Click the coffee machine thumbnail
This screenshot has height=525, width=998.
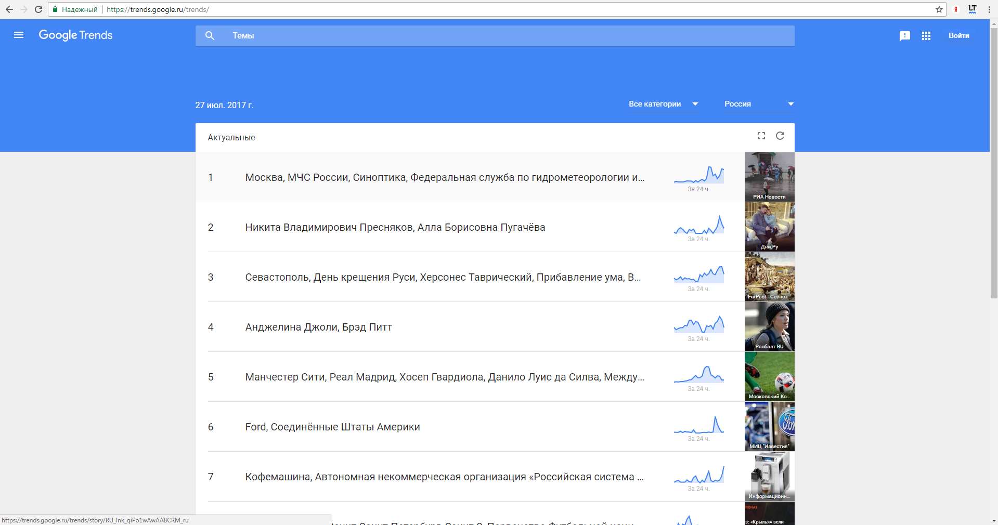769,476
